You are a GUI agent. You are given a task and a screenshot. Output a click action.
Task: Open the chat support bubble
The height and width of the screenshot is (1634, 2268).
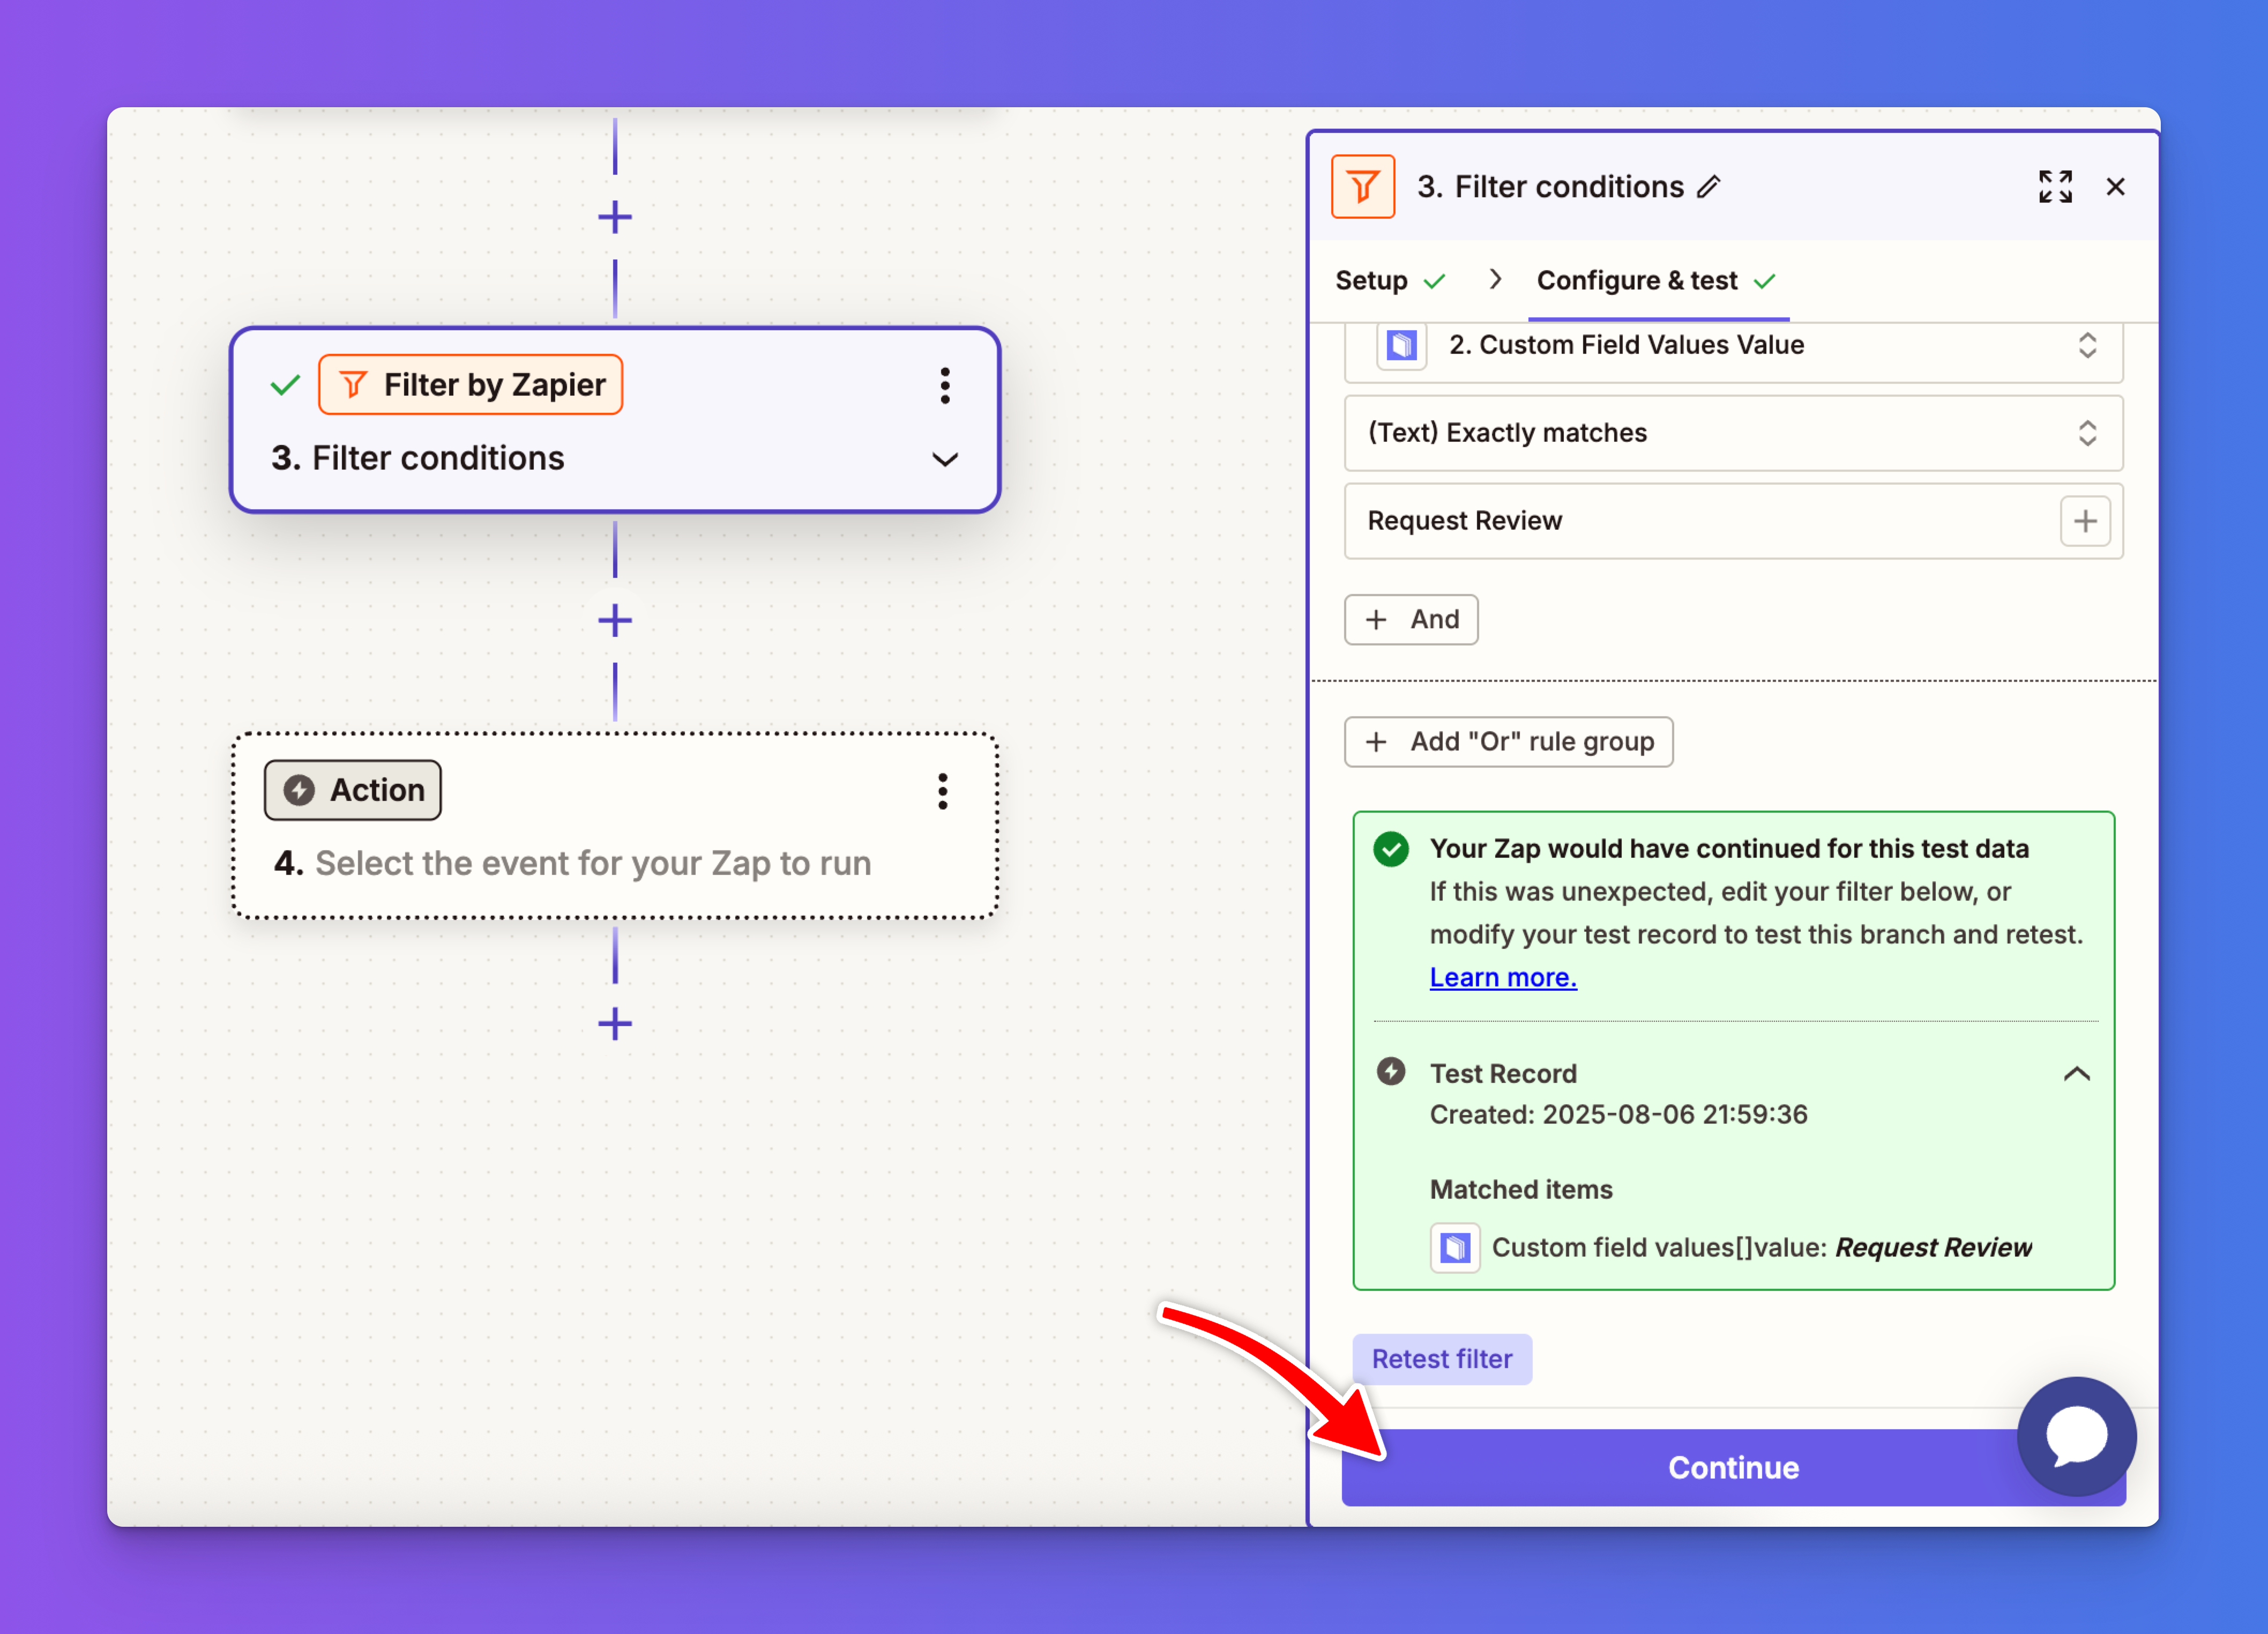pos(2076,1436)
